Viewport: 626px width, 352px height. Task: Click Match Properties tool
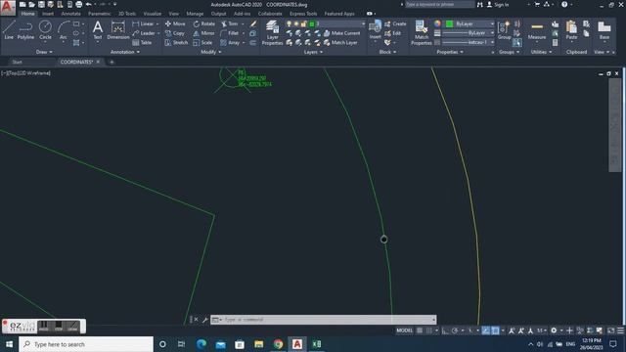422,32
